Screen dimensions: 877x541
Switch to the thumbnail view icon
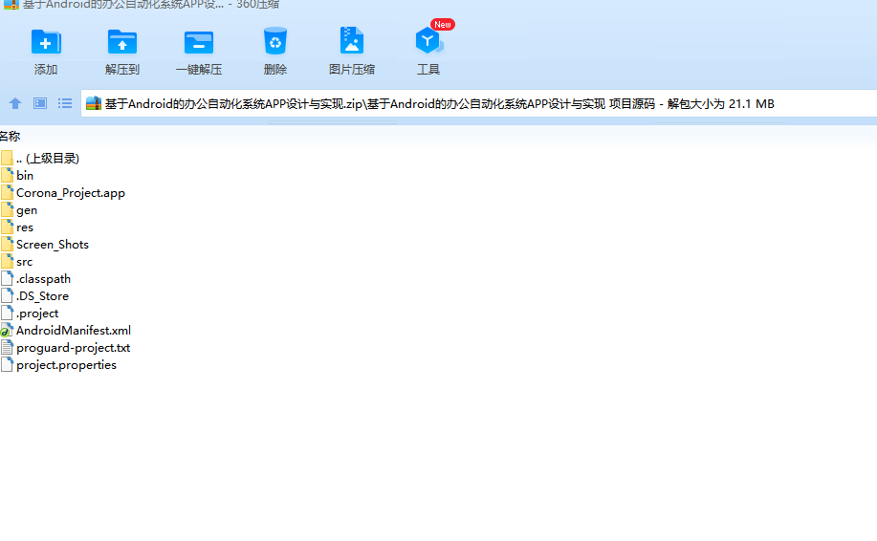40,103
